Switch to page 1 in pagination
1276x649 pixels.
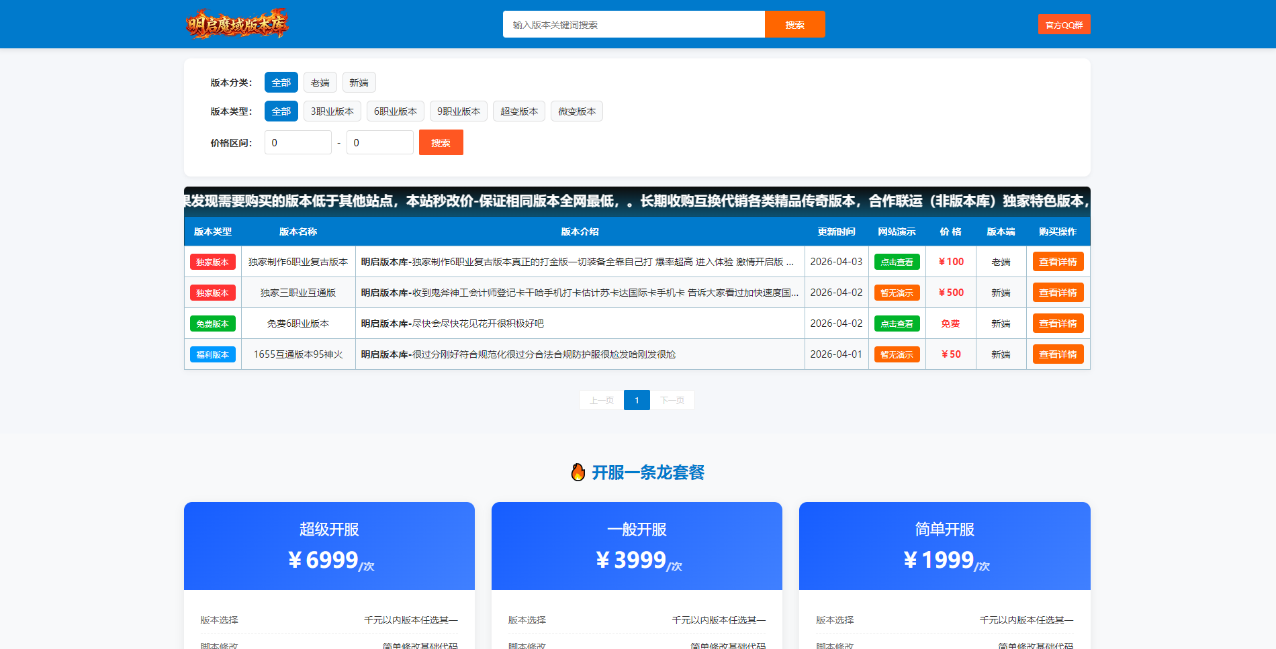click(636, 399)
